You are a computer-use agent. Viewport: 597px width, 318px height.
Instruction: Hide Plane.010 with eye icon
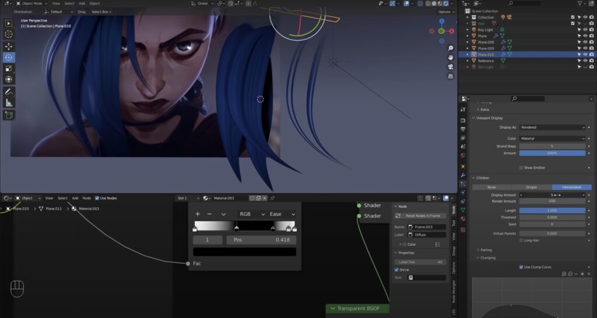coord(585,54)
